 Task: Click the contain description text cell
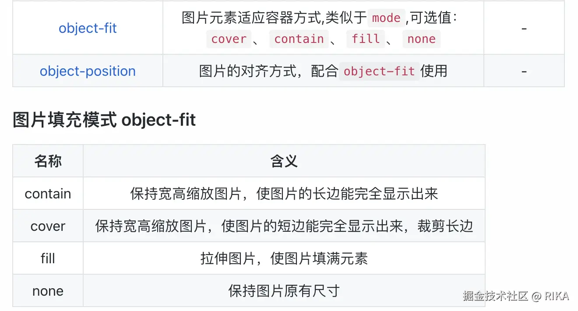click(x=284, y=194)
